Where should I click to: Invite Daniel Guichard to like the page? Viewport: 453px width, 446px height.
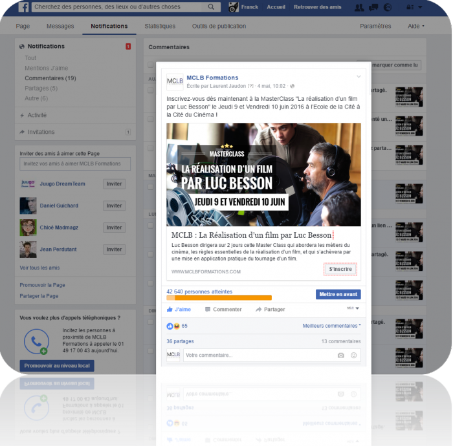114,206
